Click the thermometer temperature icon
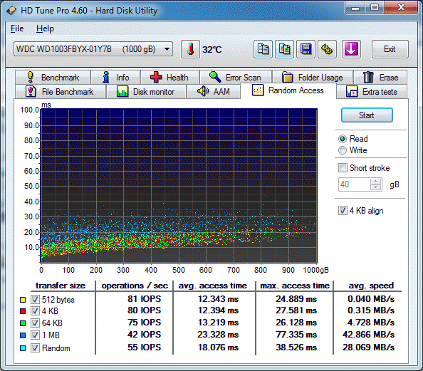The image size is (423, 371). (x=190, y=49)
